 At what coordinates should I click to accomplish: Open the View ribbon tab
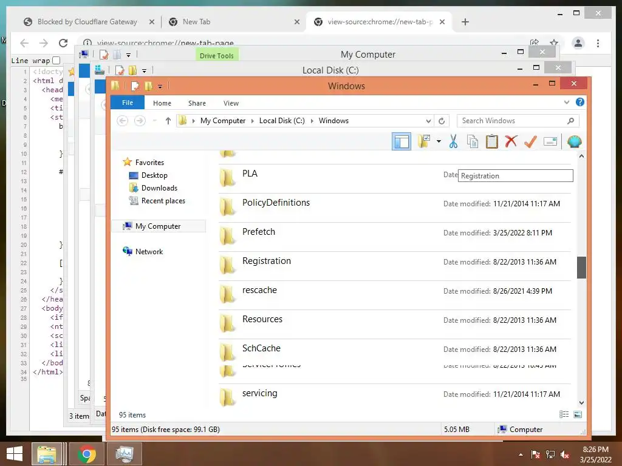[x=231, y=103]
